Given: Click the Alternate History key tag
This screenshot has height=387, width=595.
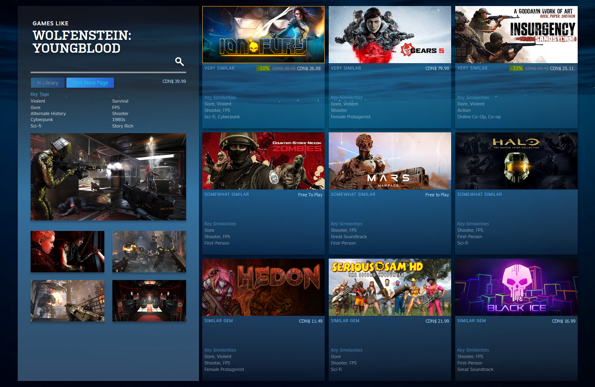Looking at the screenshot, I should click(x=48, y=113).
